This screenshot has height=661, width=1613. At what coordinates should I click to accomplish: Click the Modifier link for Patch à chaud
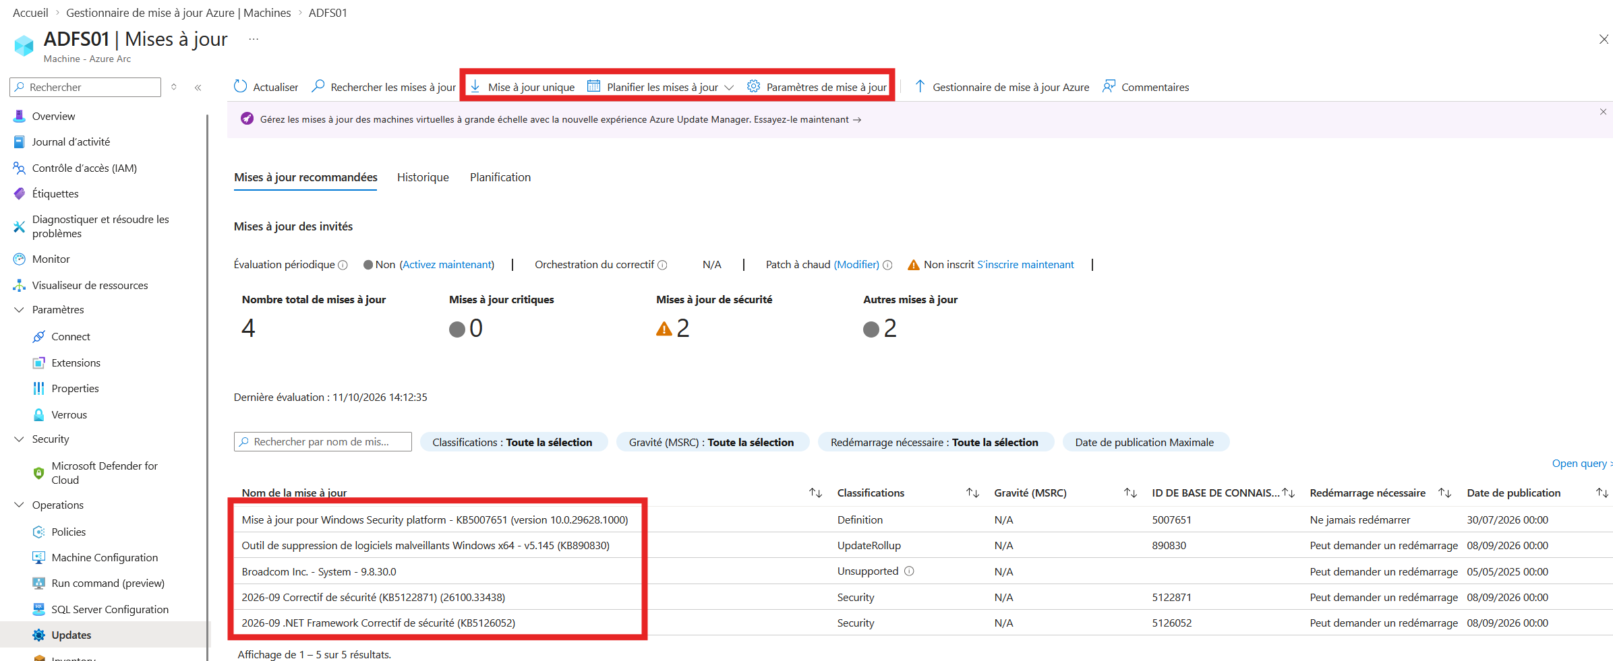(856, 265)
